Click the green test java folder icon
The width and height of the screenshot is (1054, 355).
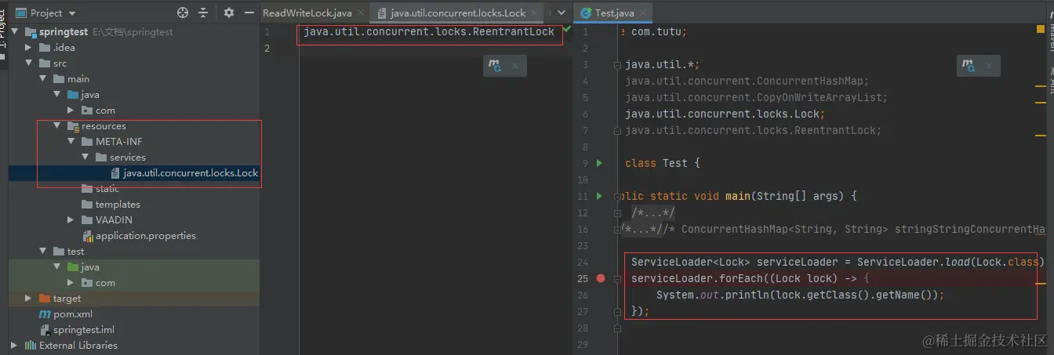pos(73,267)
